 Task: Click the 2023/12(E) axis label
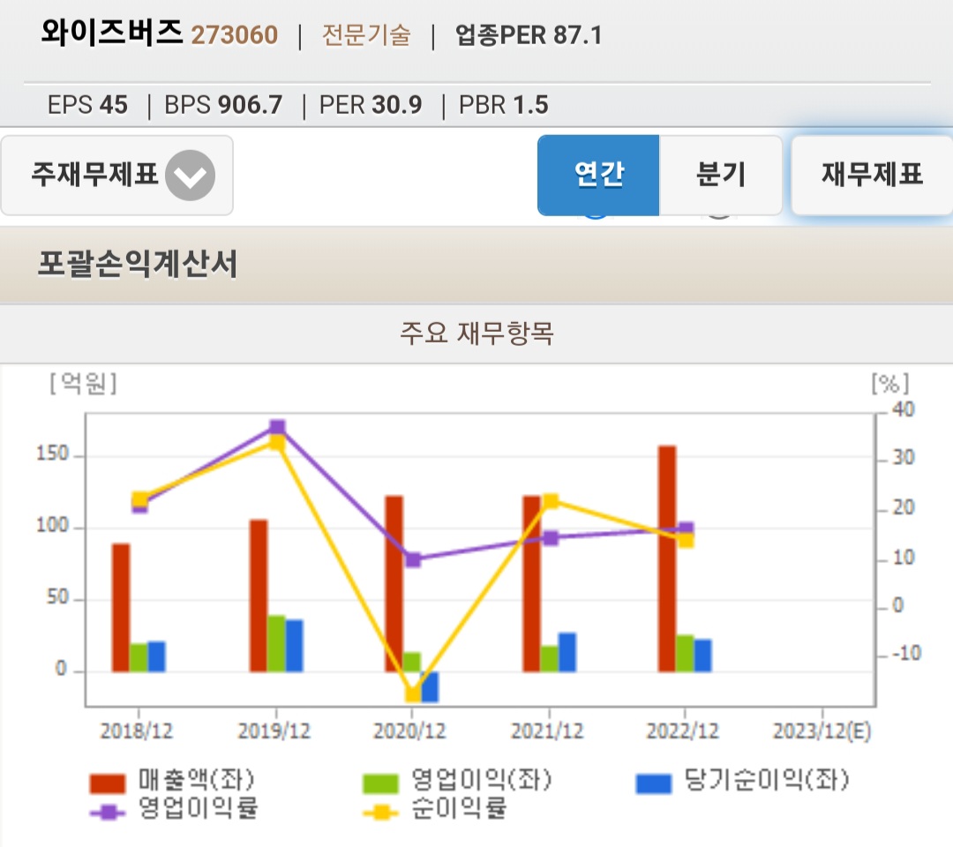(822, 731)
